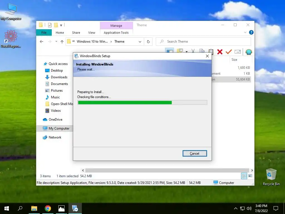Select OneDrive in navigation pane
Screen dimensions: 285x214
(x=53, y=120)
